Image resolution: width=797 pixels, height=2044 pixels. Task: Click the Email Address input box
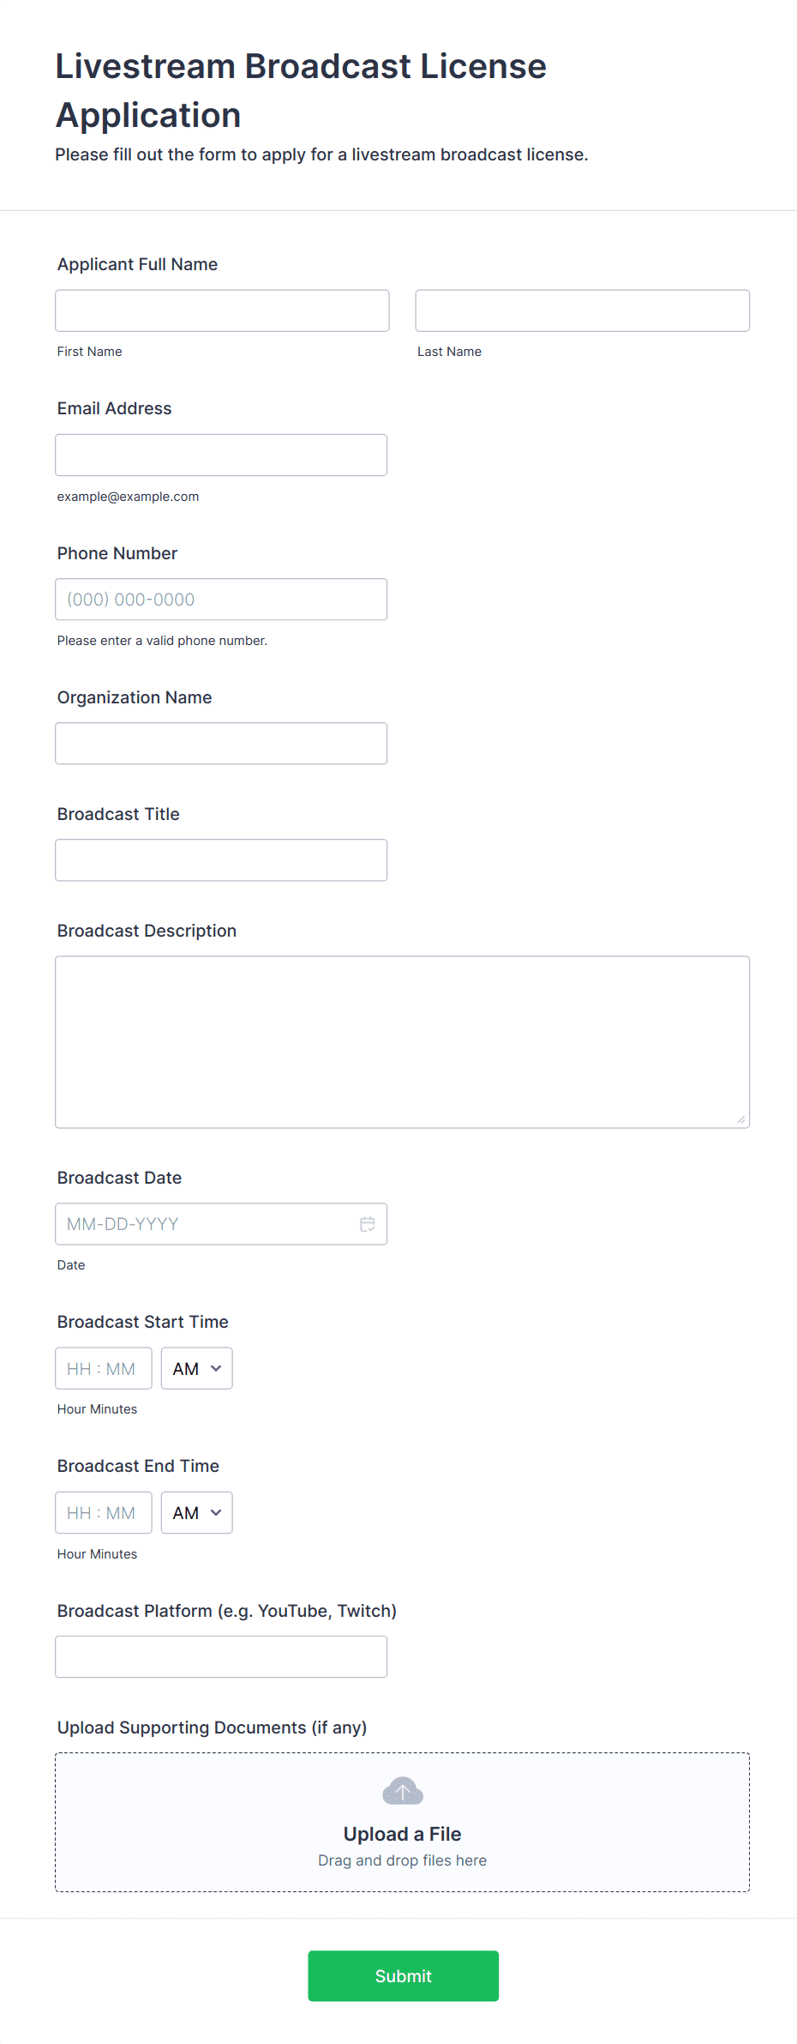221,455
